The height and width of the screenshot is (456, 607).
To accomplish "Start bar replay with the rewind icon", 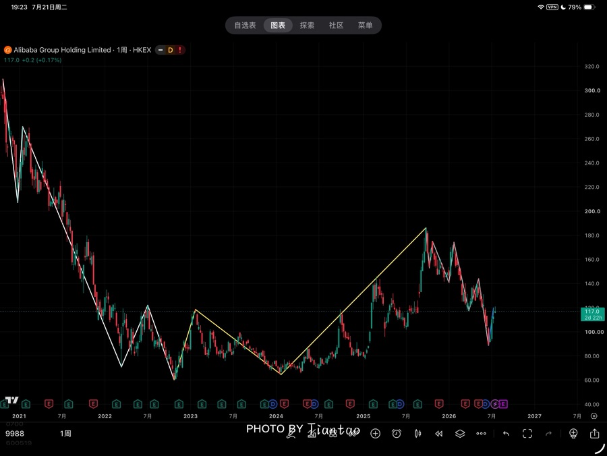I will click(x=438, y=434).
